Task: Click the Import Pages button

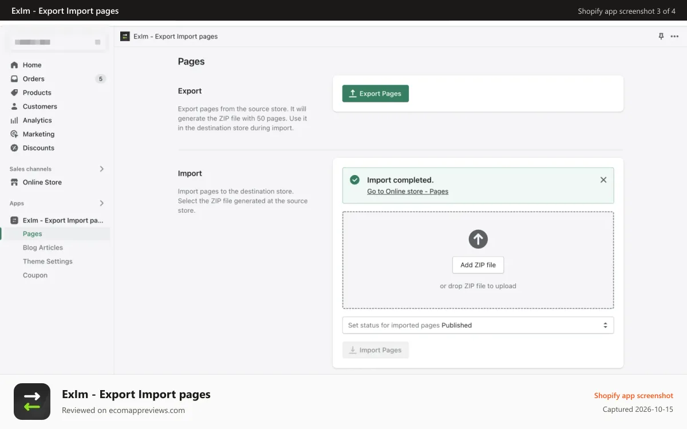Action: (376, 350)
